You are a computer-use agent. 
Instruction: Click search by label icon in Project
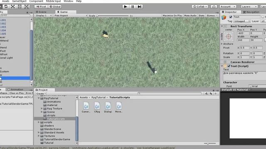[x=211, y=94]
